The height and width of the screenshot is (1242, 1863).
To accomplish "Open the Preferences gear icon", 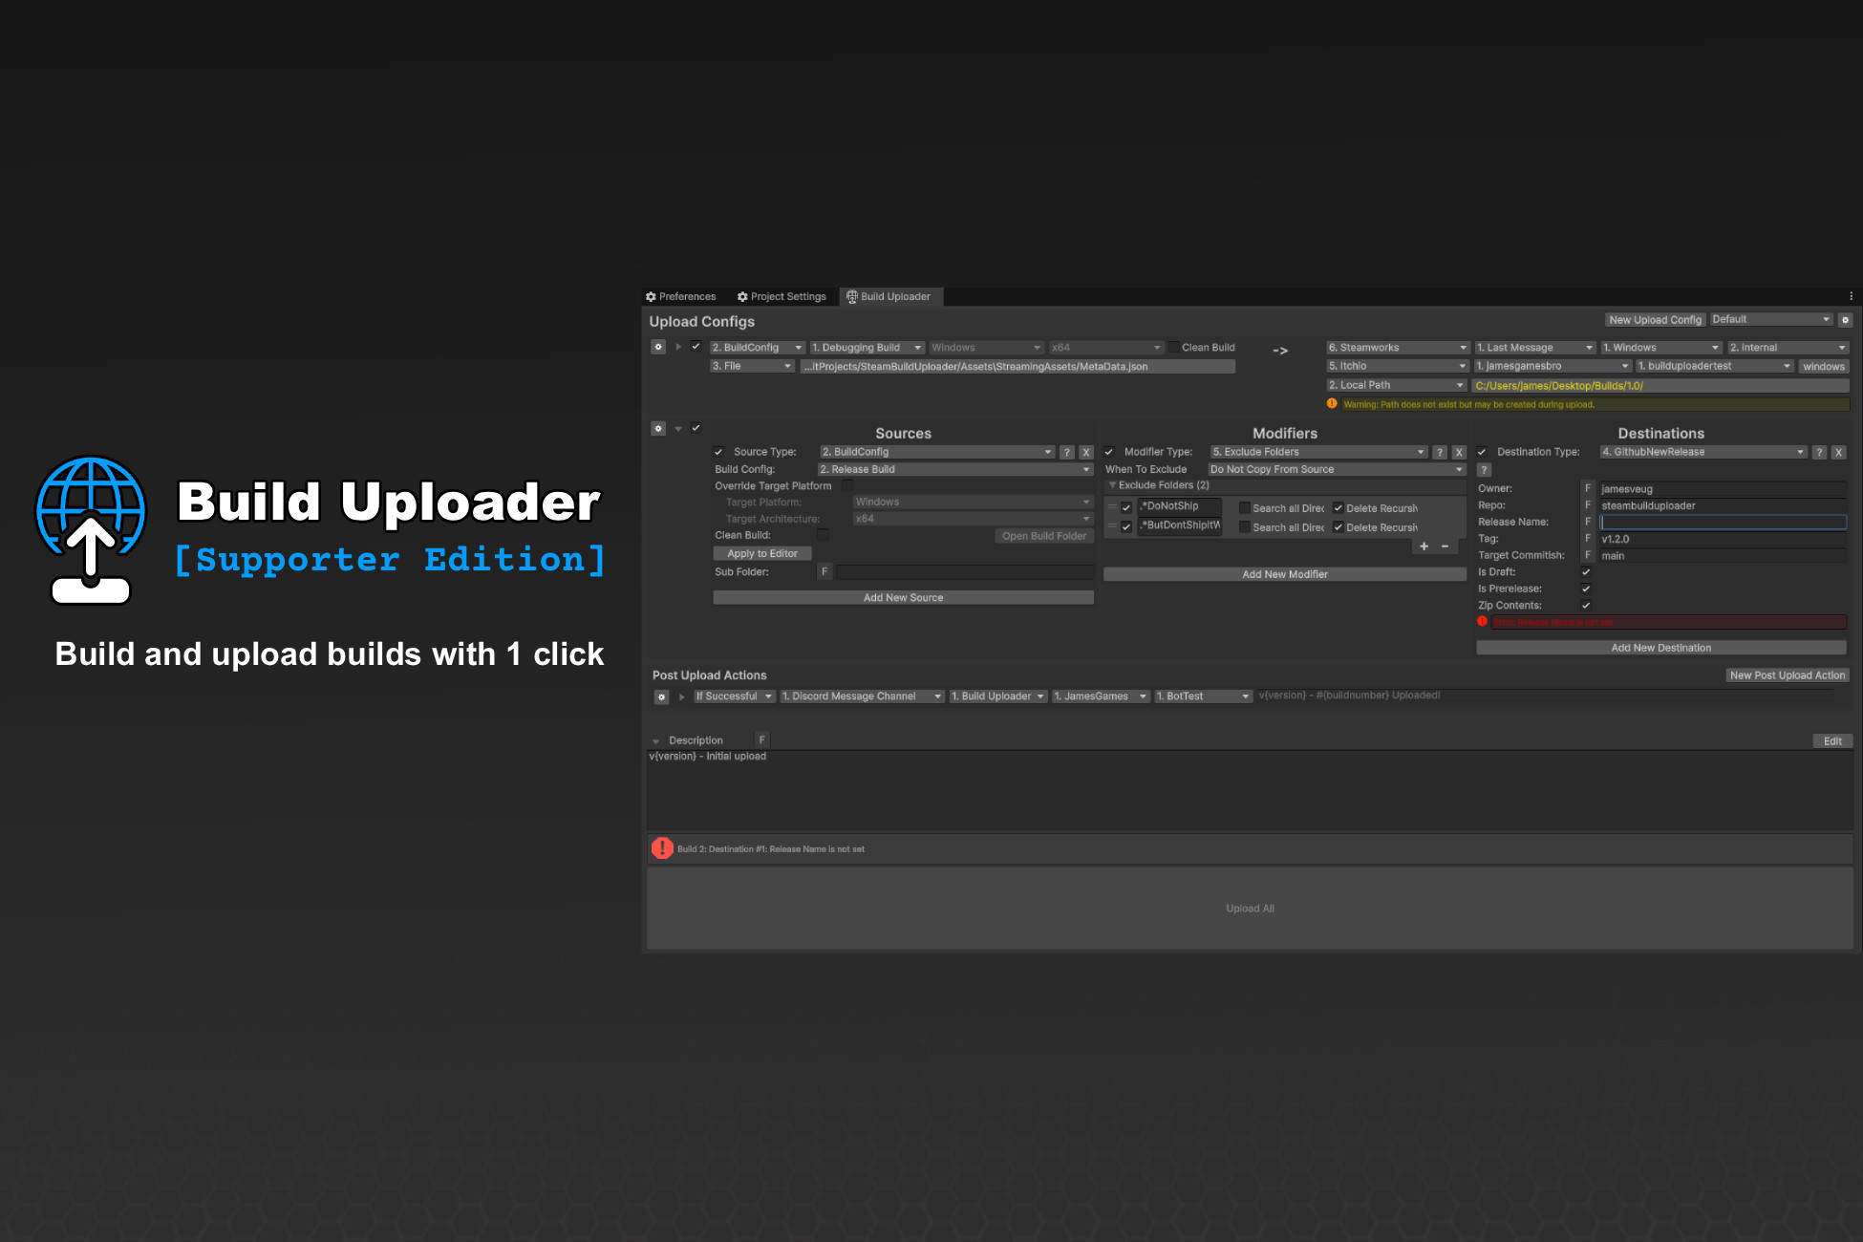I will pos(652,296).
